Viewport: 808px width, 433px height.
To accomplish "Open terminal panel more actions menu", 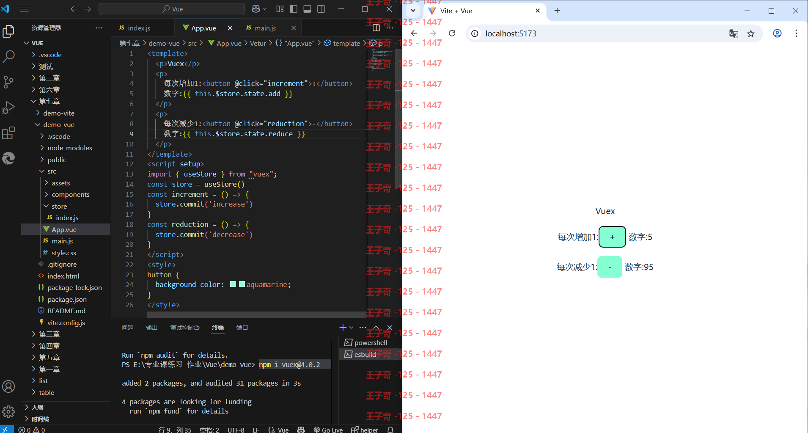I will (x=363, y=327).
